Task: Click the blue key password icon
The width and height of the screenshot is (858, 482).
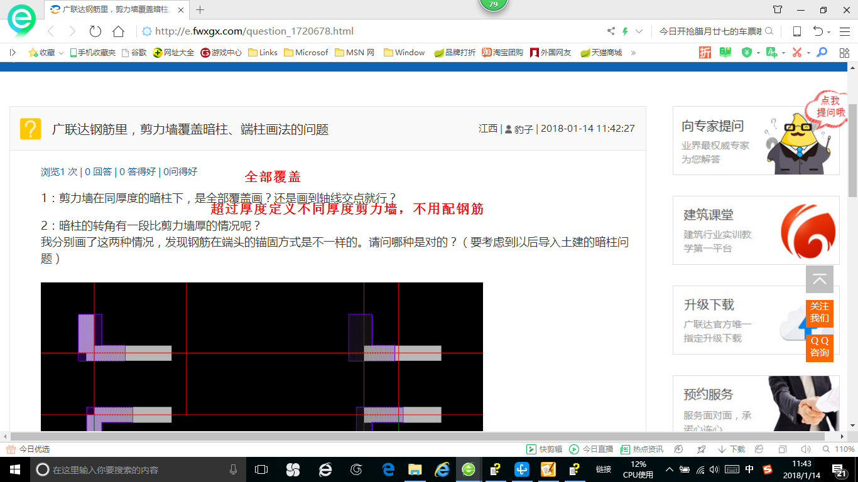Action: (x=822, y=53)
